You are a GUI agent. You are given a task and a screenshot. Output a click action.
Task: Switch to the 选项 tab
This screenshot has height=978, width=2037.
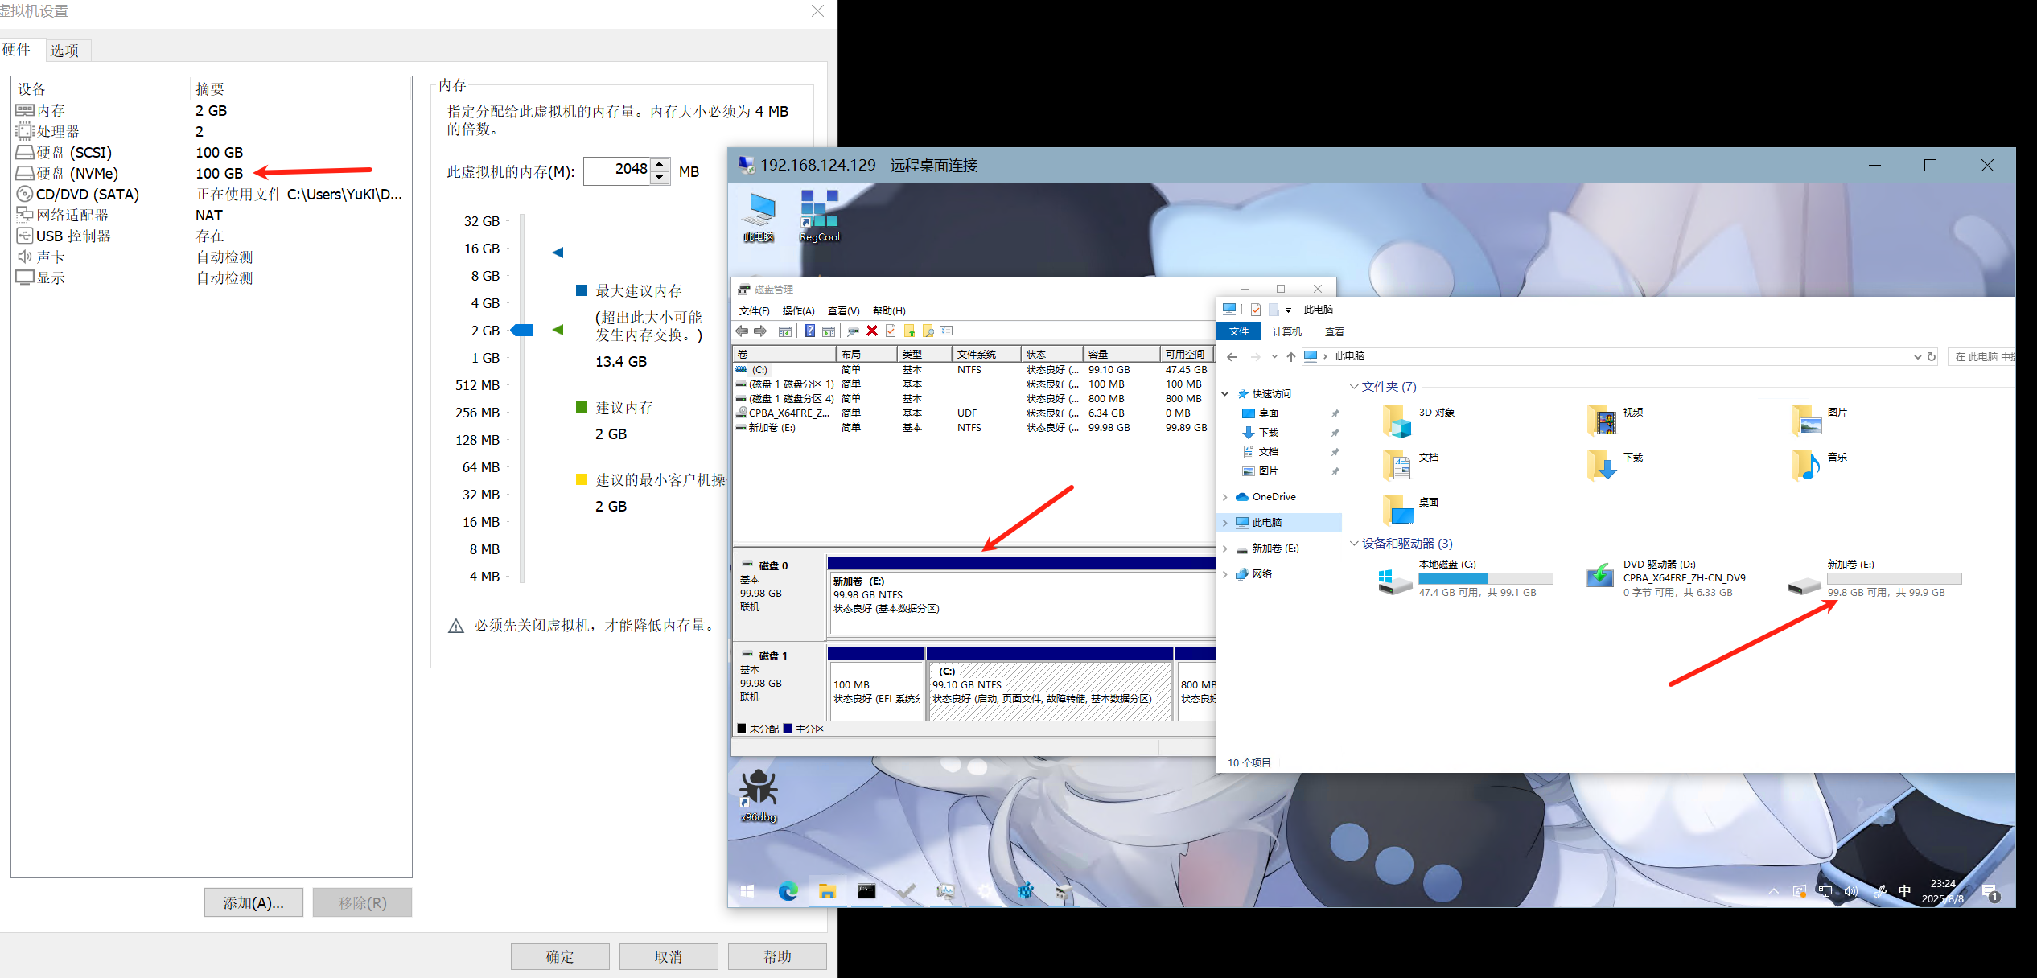(x=64, y=51)
